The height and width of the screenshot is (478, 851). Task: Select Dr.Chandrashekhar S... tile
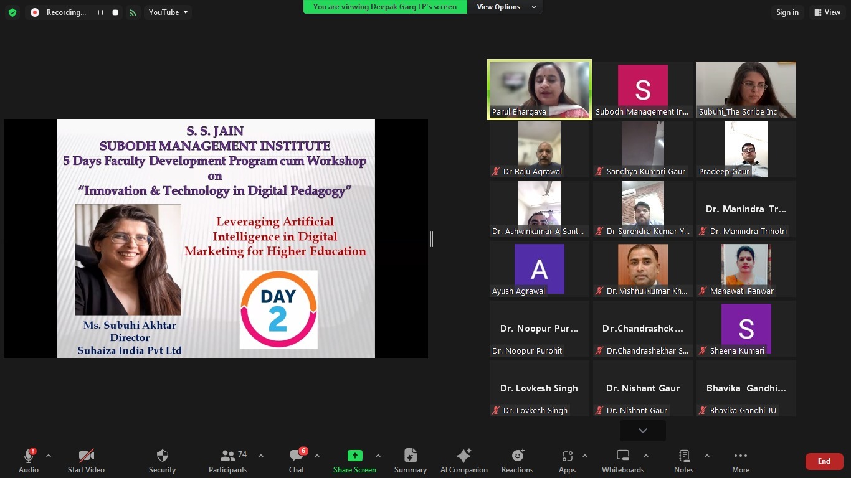[643, 329]
